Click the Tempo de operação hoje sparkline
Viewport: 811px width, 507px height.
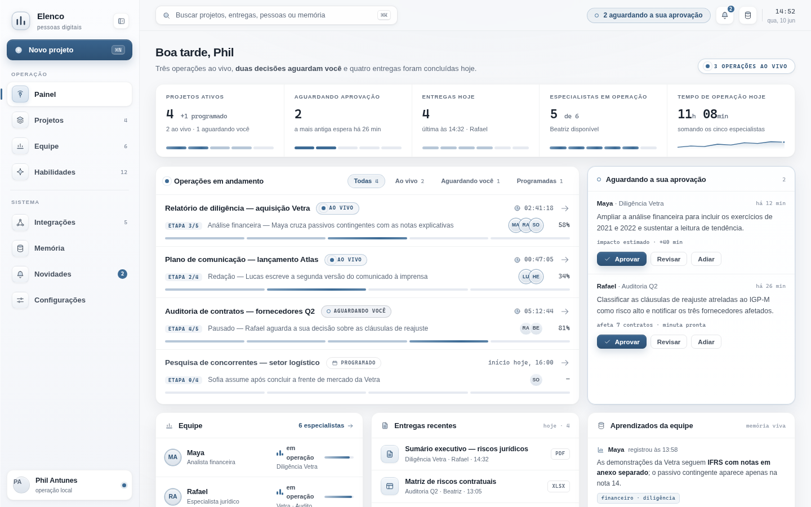point(731,144)
